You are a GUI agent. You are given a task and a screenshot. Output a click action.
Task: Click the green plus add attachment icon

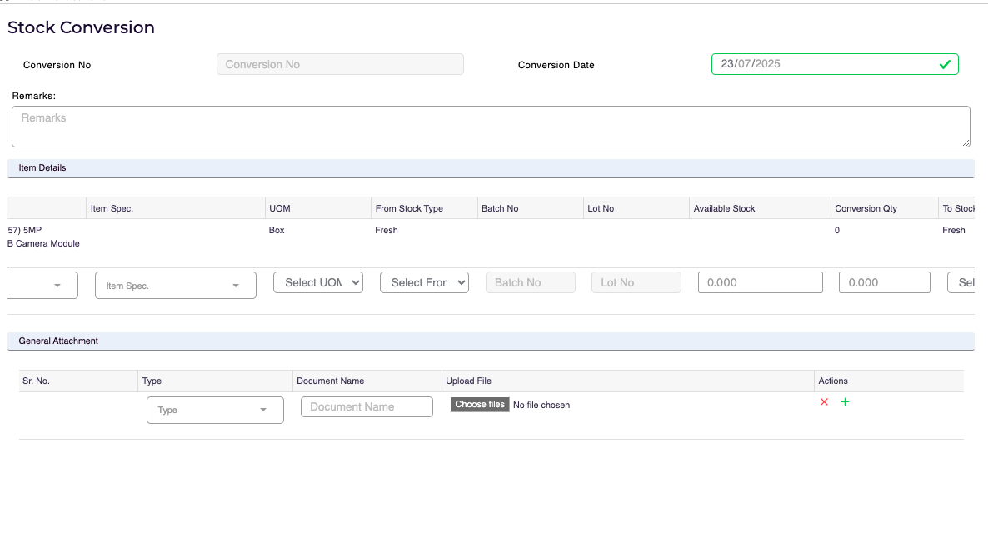[845, 402]
